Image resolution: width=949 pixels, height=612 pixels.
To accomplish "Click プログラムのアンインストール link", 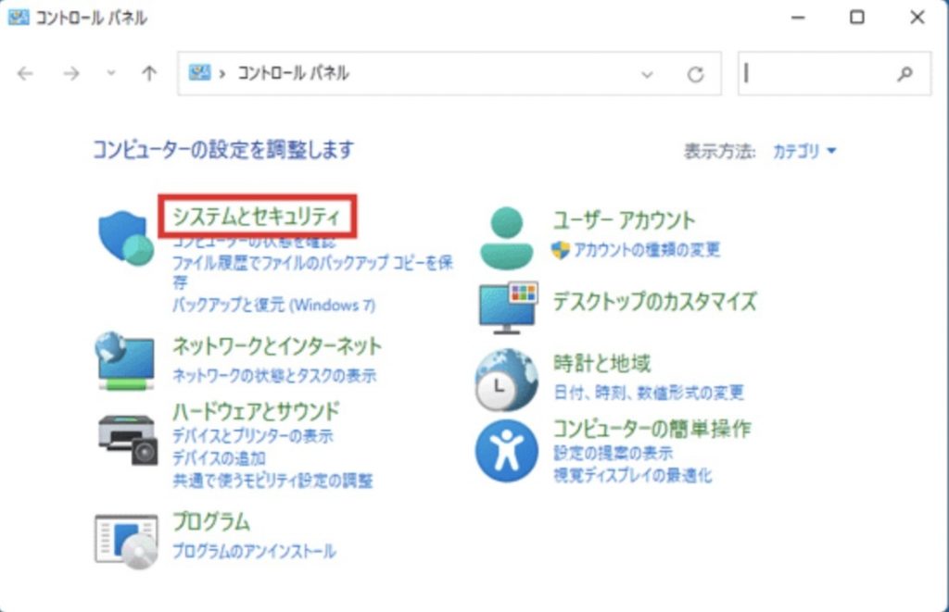I will [x=254, y=551].
